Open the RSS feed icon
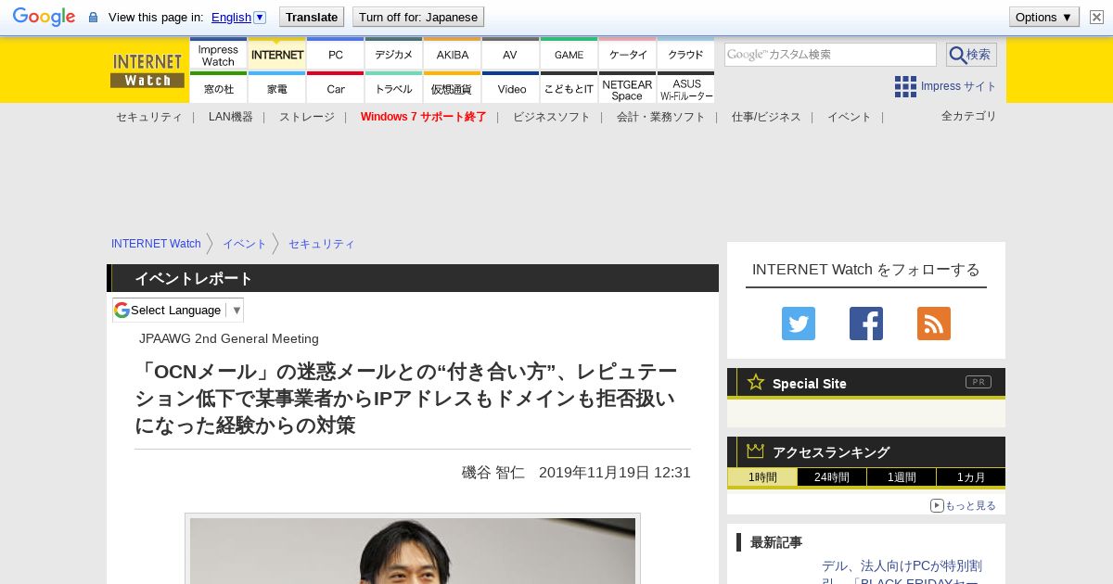Image resolution: width=1113 pixels, height=584 pixels. (934, 324)
